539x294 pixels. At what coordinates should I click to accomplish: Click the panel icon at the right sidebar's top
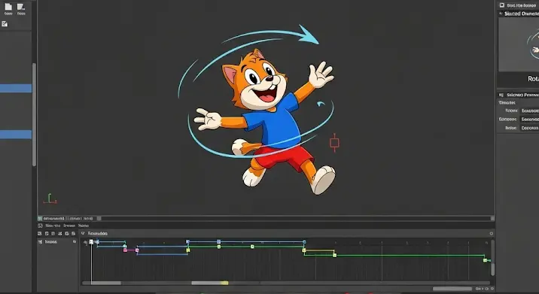[502, 5]
